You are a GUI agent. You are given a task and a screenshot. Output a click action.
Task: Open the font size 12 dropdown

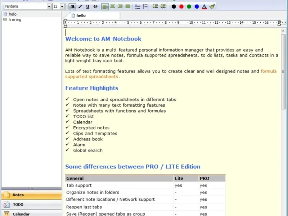62,6
